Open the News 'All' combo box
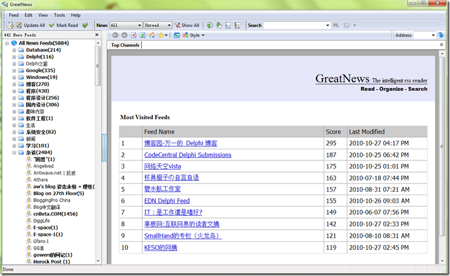The width and height of the screenshot is (450, 276). pos(126,25)
